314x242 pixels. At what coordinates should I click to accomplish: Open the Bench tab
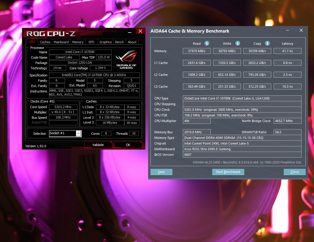coord(120,42)
